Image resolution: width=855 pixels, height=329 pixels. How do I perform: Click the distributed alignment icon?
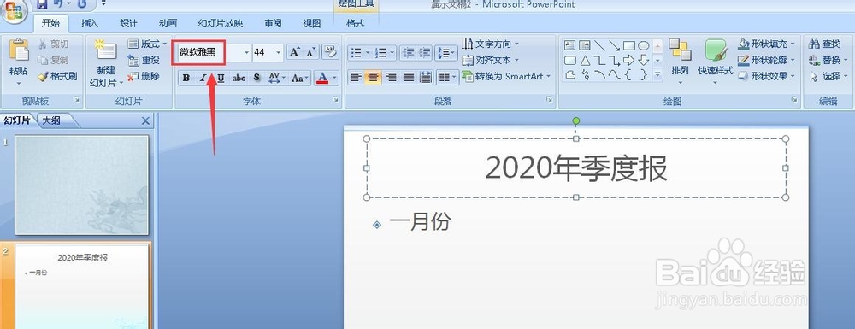[426, 78]
